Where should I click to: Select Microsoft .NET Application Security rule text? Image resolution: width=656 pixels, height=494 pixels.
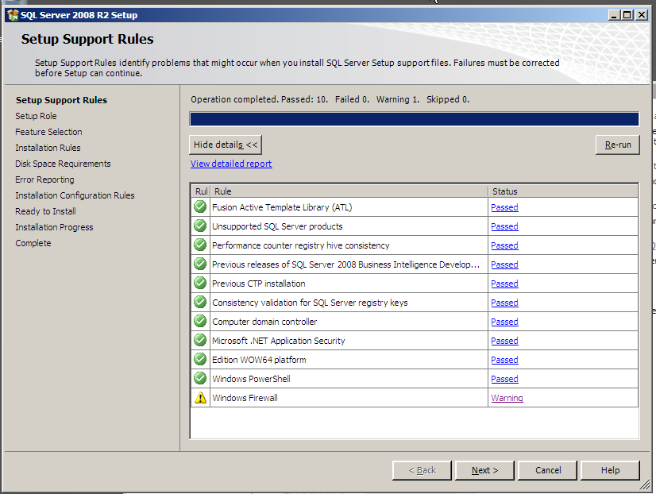click(278, 341)
